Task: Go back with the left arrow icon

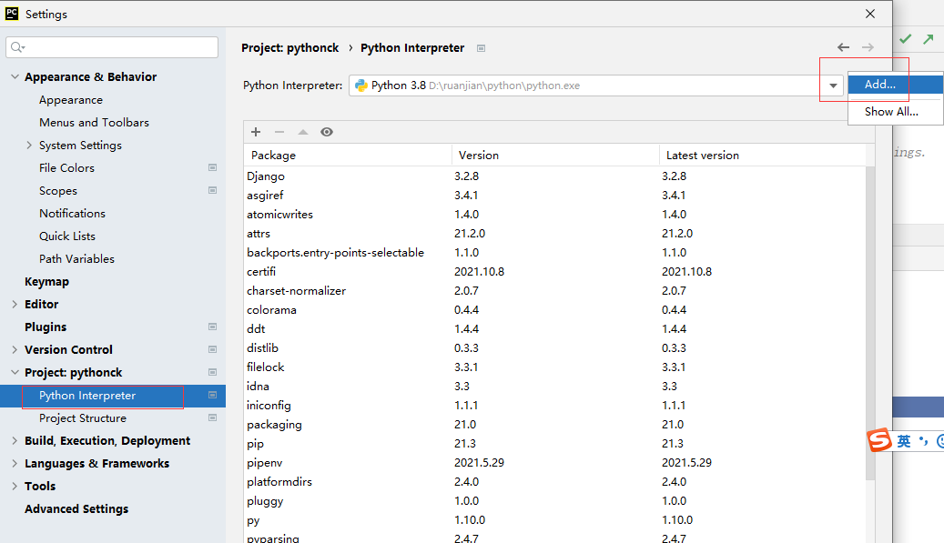Action: point(844,47)
